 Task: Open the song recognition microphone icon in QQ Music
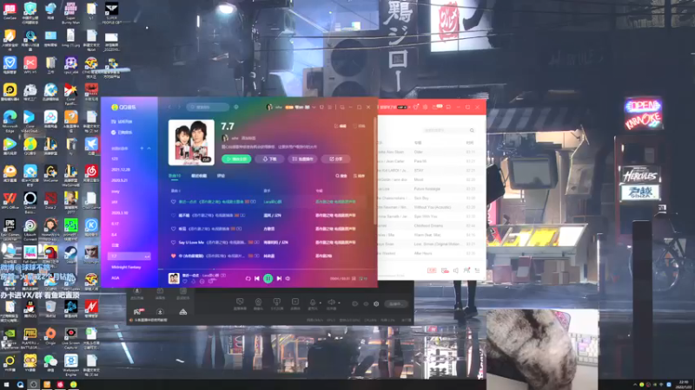pos(235,107)
